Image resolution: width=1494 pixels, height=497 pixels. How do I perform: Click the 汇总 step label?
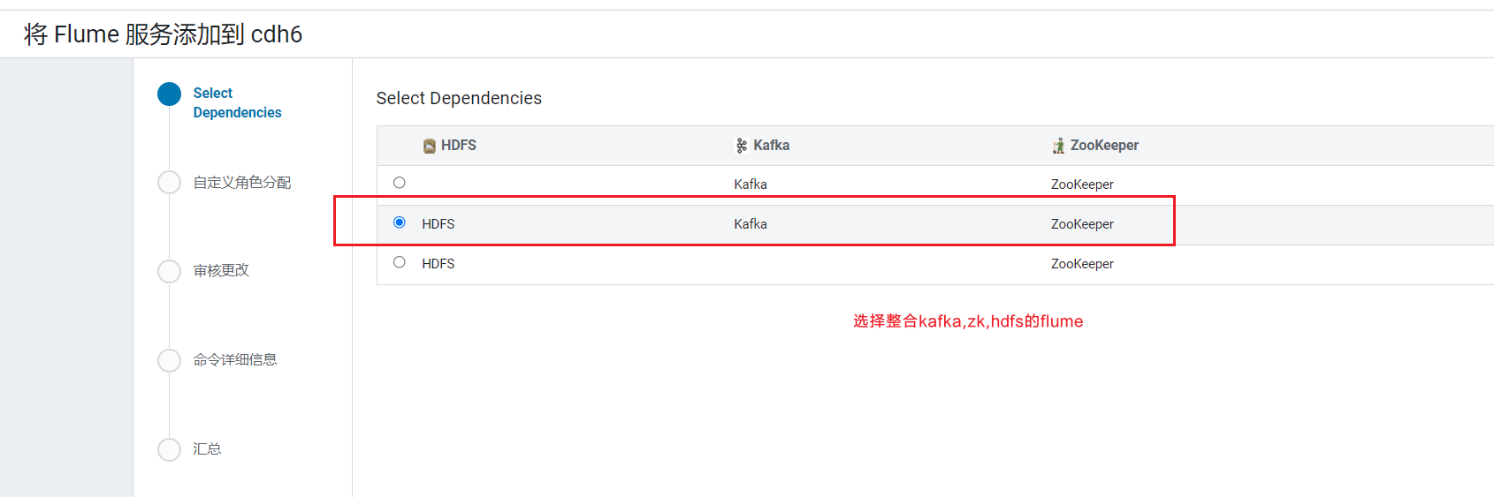pos(207,448)
